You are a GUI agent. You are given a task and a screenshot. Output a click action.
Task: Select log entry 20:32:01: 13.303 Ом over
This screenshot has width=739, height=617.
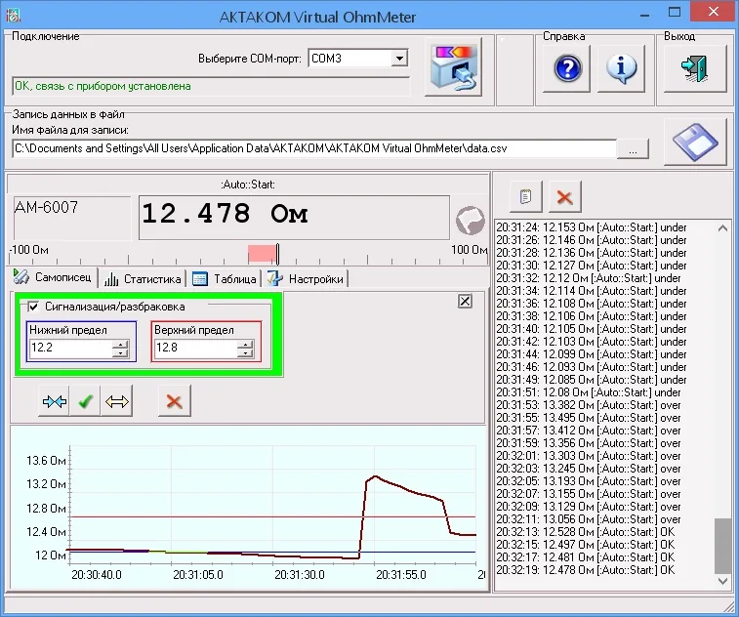point(589,456)
